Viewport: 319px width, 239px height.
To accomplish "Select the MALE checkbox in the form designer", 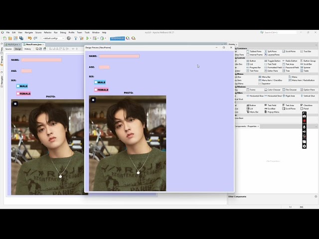I will pos(22,86).
